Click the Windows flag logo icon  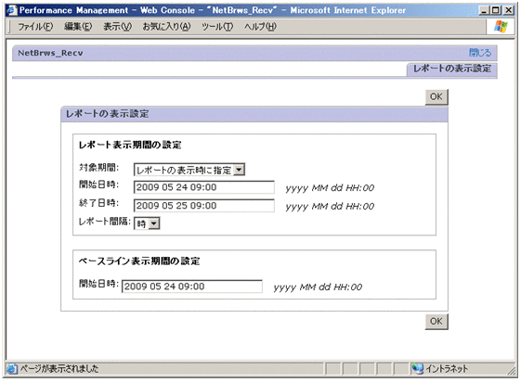point(501,27)
